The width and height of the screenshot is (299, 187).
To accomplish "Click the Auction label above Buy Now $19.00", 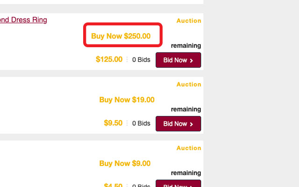I will point(189,85).
